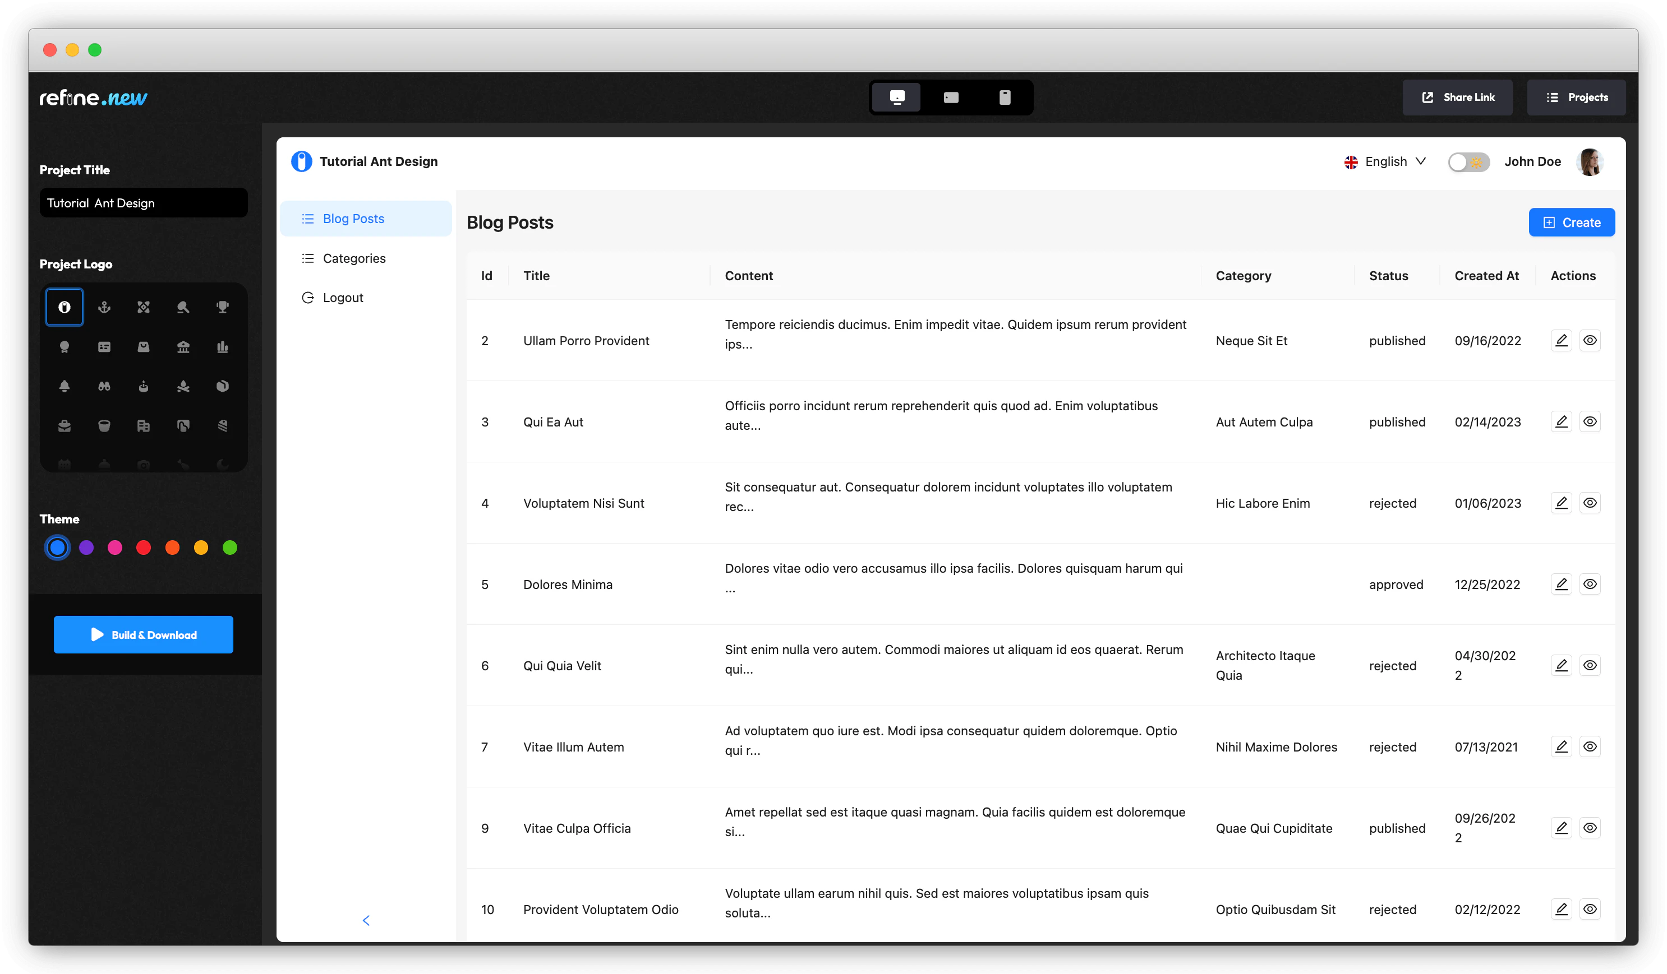Viewport: 1667px width, 974px height.
Task: Pick the briefcase logo icon
Action: point(64,425)
